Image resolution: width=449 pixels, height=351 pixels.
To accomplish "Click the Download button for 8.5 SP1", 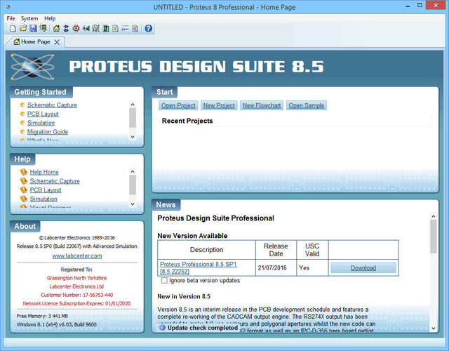I will [x=363, y=268].
